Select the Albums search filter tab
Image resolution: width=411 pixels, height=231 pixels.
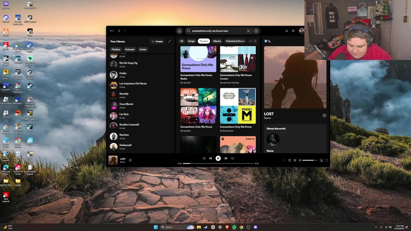[x=217, y=41]
